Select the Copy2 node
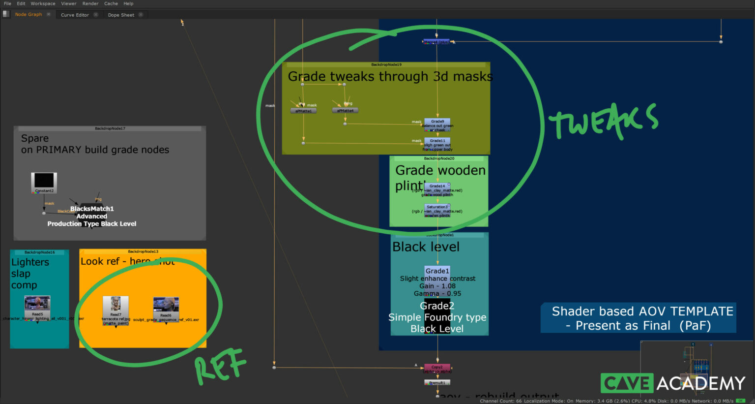The height and width of the screenshot is (404, 755). (x=437, y=368)
